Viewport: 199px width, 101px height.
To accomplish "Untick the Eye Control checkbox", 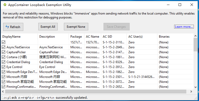I will (4, 67).
